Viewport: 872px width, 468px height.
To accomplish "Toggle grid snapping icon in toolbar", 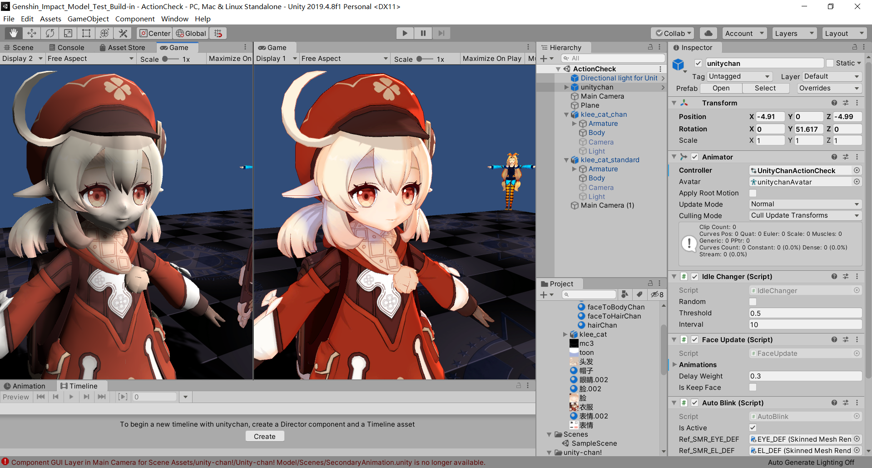I will click(x=218, y=33).
